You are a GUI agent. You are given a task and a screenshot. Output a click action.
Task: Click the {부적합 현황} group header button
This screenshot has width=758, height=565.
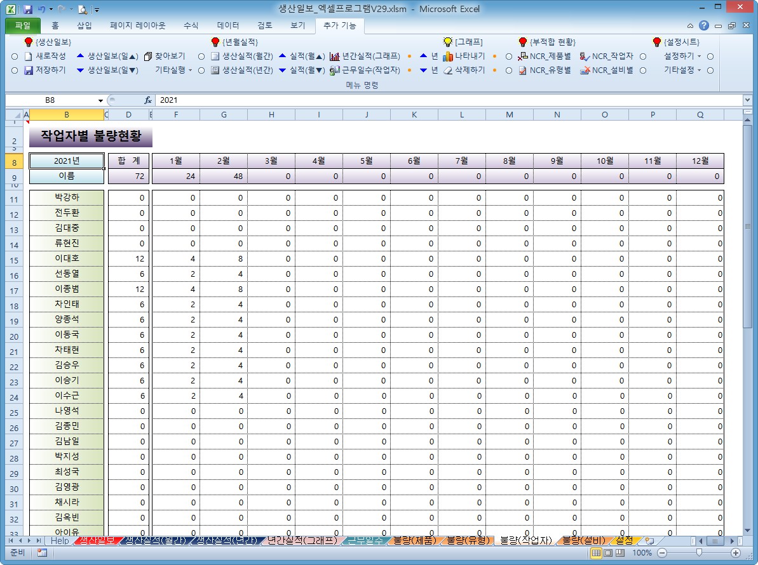(x=547, y=43)
